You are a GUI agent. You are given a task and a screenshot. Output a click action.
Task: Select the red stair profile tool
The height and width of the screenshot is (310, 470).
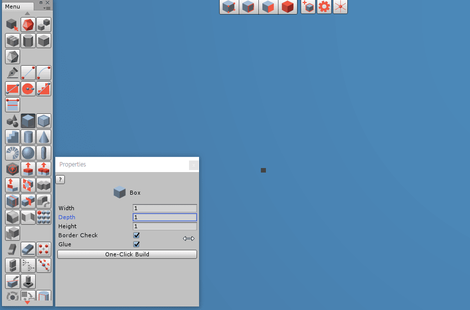pos(44,89)
